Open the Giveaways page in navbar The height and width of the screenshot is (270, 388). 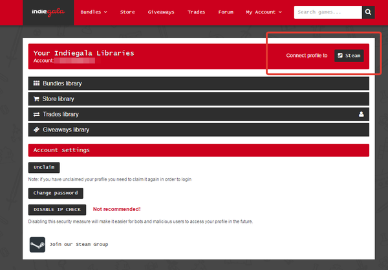tap(160, 12)
